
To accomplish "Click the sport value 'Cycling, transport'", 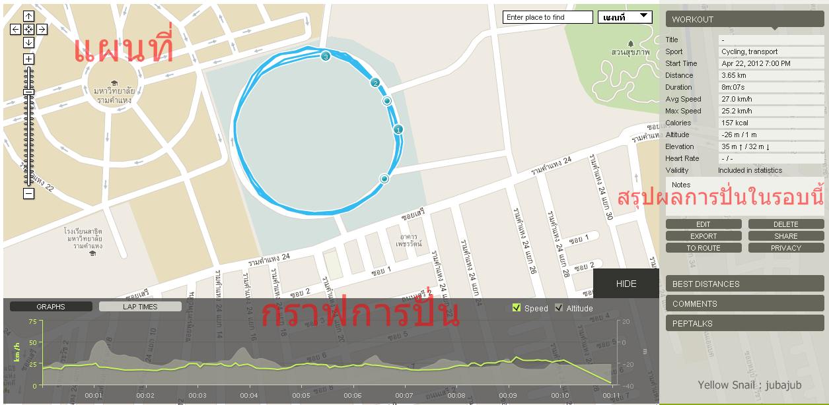I will click(772, 51).
